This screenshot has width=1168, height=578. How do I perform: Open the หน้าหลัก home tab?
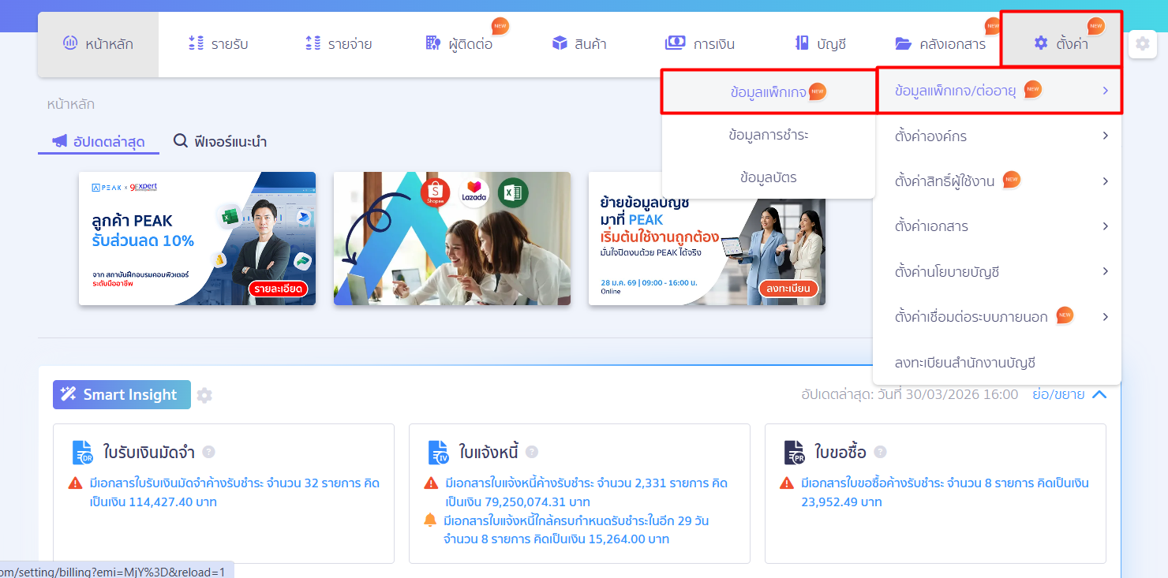point(98,44)
